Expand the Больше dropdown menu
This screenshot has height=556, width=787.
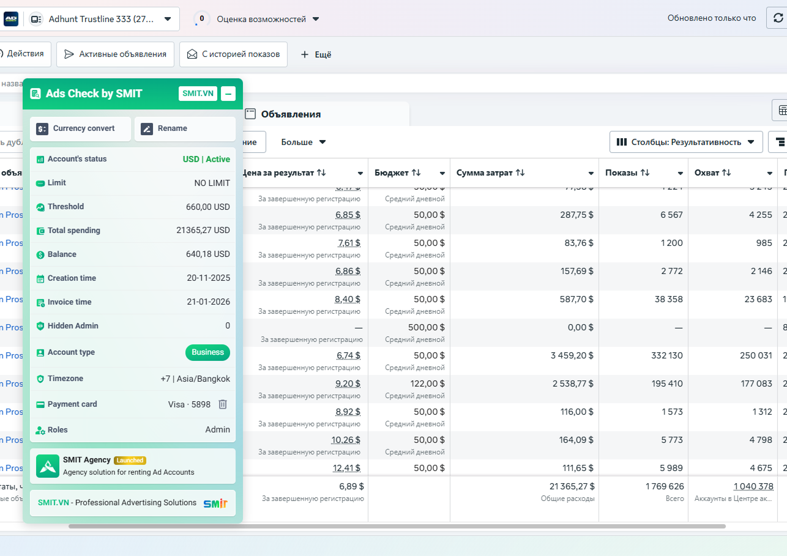(x=304, y=142)
